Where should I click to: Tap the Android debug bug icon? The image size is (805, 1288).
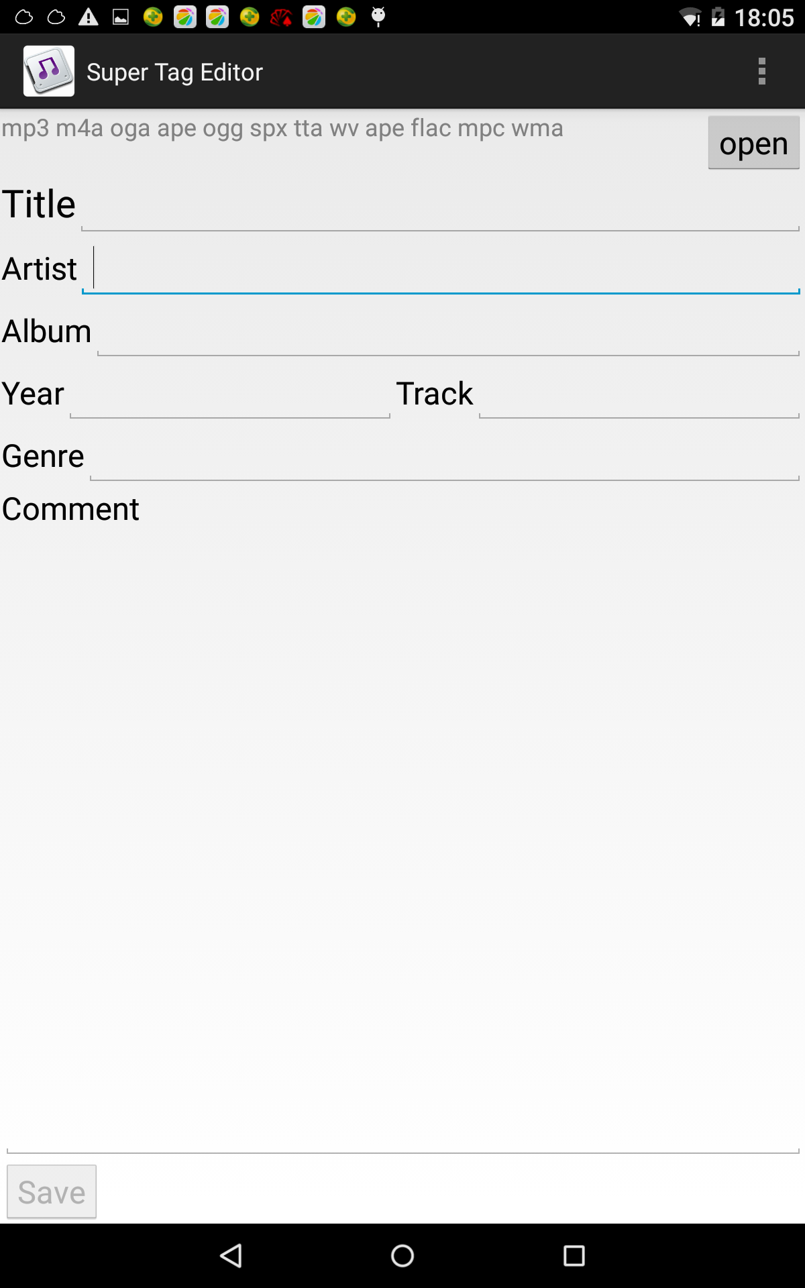378,17
